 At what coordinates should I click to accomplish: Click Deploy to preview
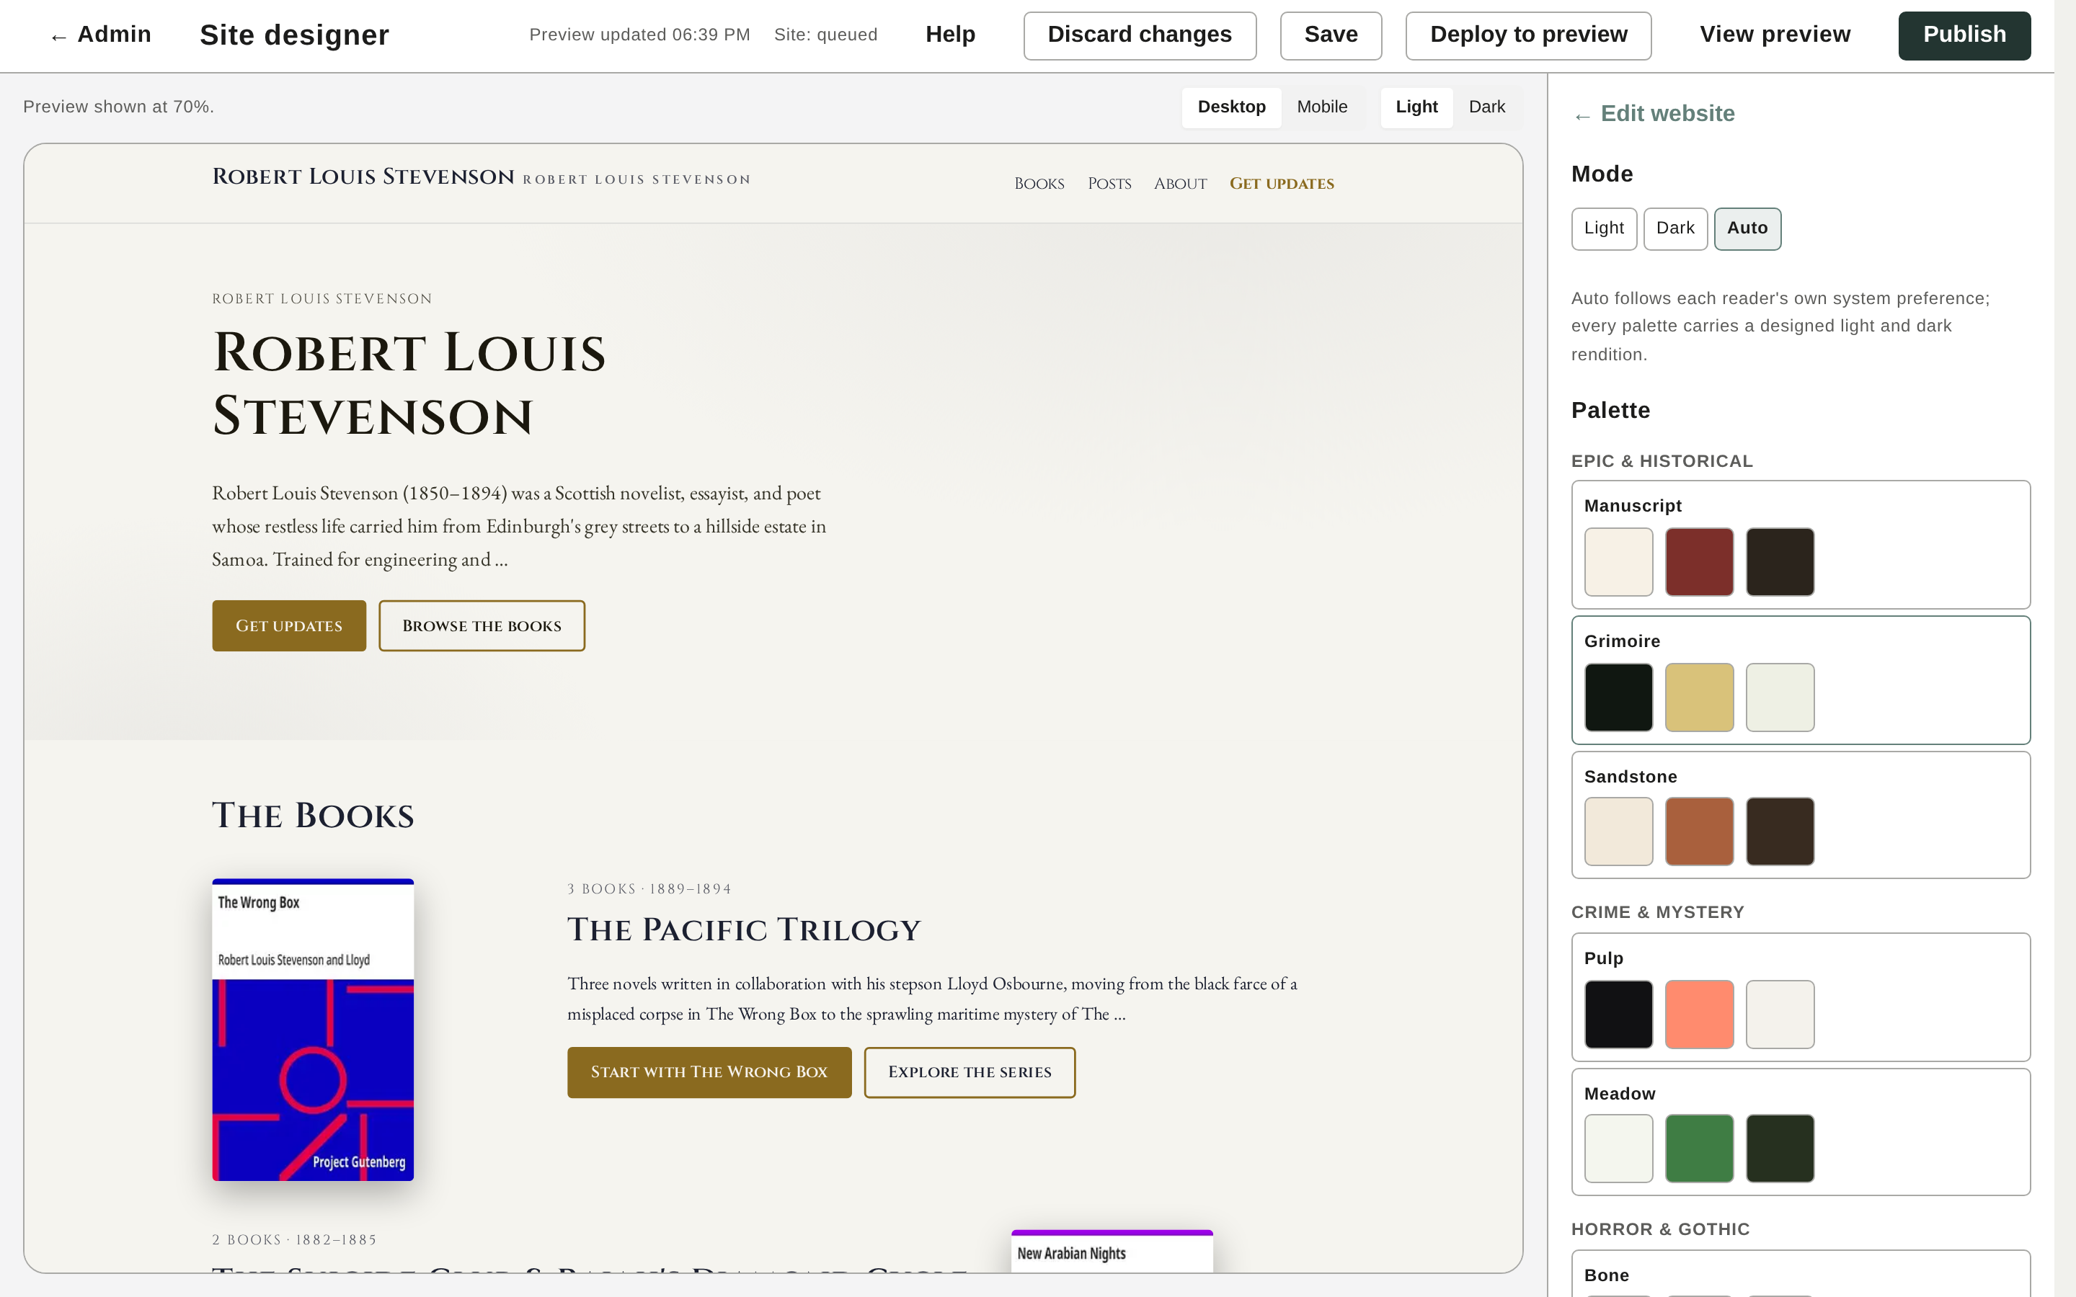click(x=1528, y=35)
